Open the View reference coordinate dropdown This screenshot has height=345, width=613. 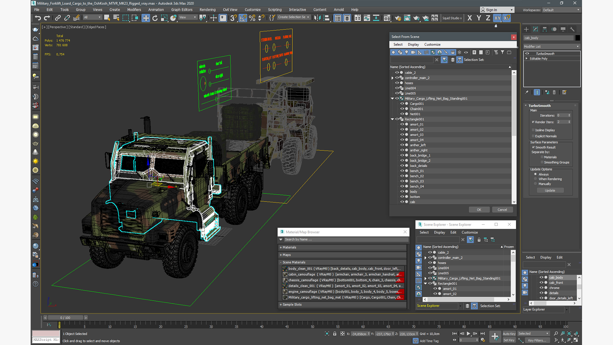point(188,17)
